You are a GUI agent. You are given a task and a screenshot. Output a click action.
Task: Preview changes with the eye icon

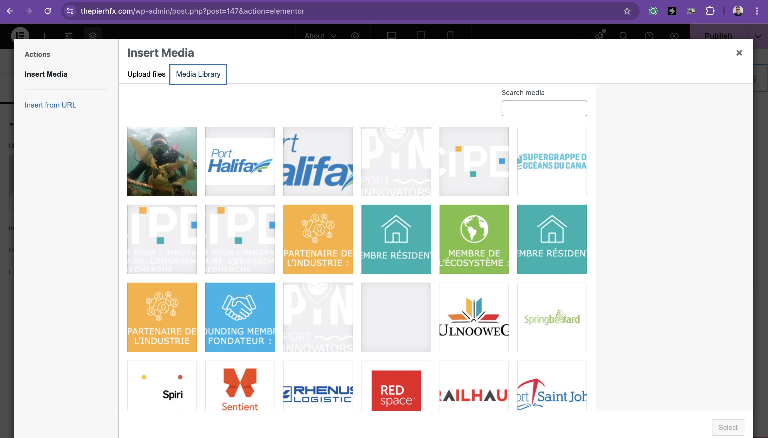pyautogui.click(x=674, y=36)
